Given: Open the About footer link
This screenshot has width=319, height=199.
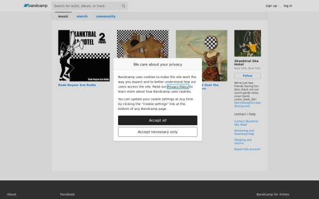Looking at the screenshot, I should pyautogui.click(x=12, y=194).
